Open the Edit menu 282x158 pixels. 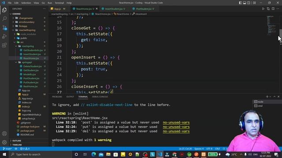click(16, 3)
